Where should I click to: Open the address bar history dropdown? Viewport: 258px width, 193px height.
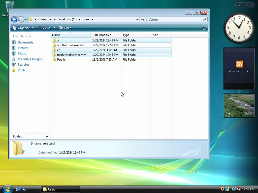point(137,19)
